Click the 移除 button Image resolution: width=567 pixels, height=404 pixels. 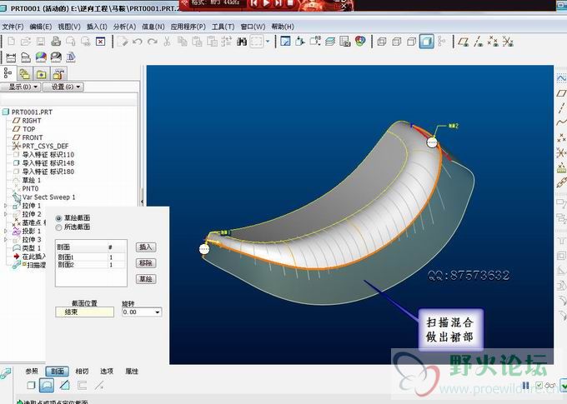click(146, 263)
